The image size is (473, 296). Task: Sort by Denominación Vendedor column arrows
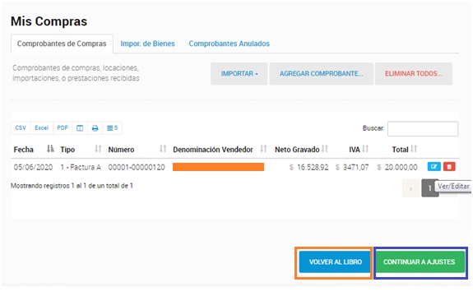tap(264, 149)
